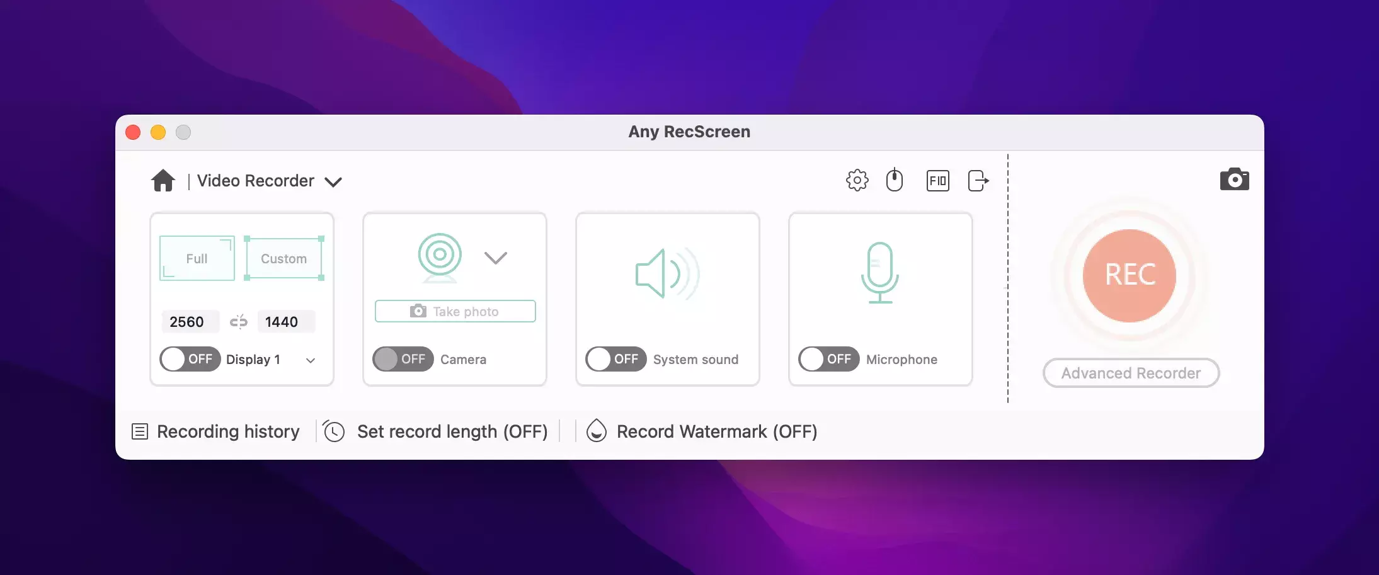Expand the webcam source chevron

pyautogui.click(x=496, y=258)
